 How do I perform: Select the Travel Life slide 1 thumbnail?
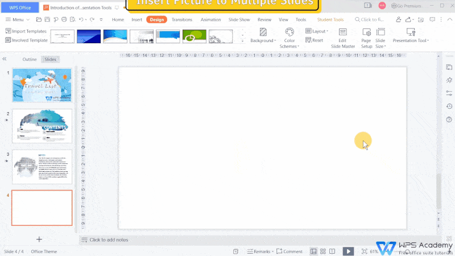tap(42, 85)
